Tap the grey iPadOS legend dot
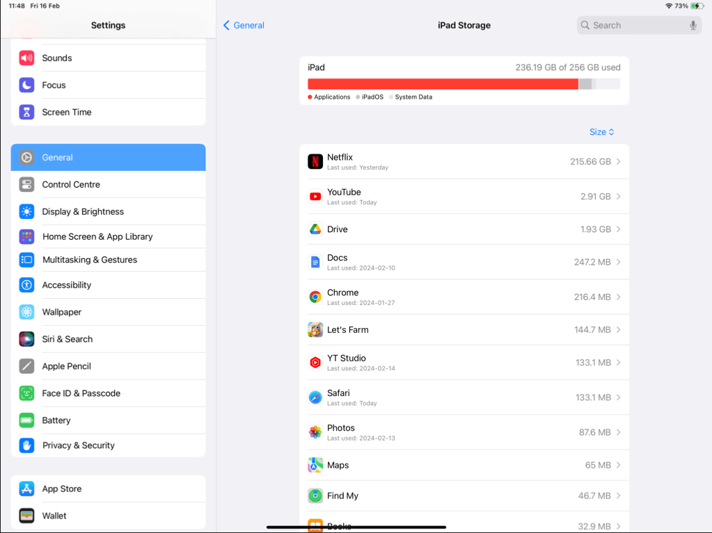This screenshot has height=533, width=712. pyautogui.click(x=358, y=97)
